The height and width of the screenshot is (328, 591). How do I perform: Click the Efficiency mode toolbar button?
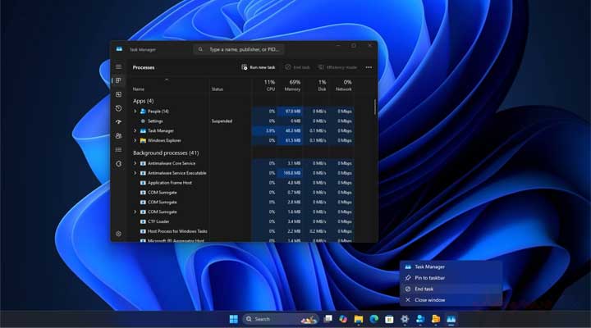coord(337,67)
